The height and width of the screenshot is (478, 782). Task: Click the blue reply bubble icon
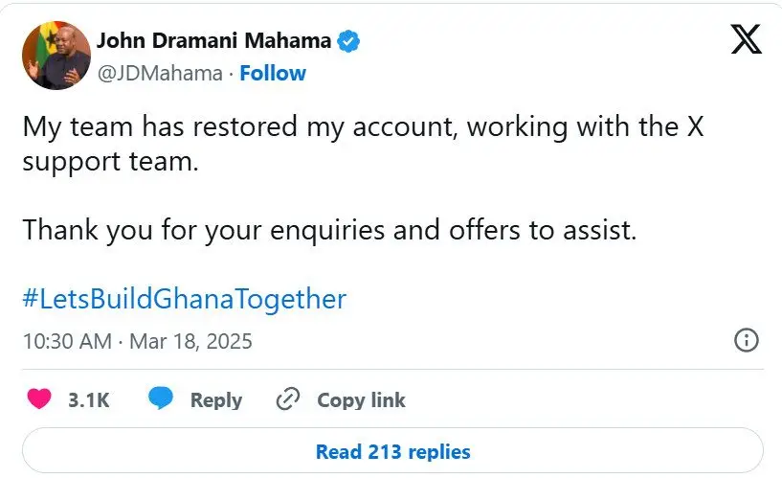(161, 399)
